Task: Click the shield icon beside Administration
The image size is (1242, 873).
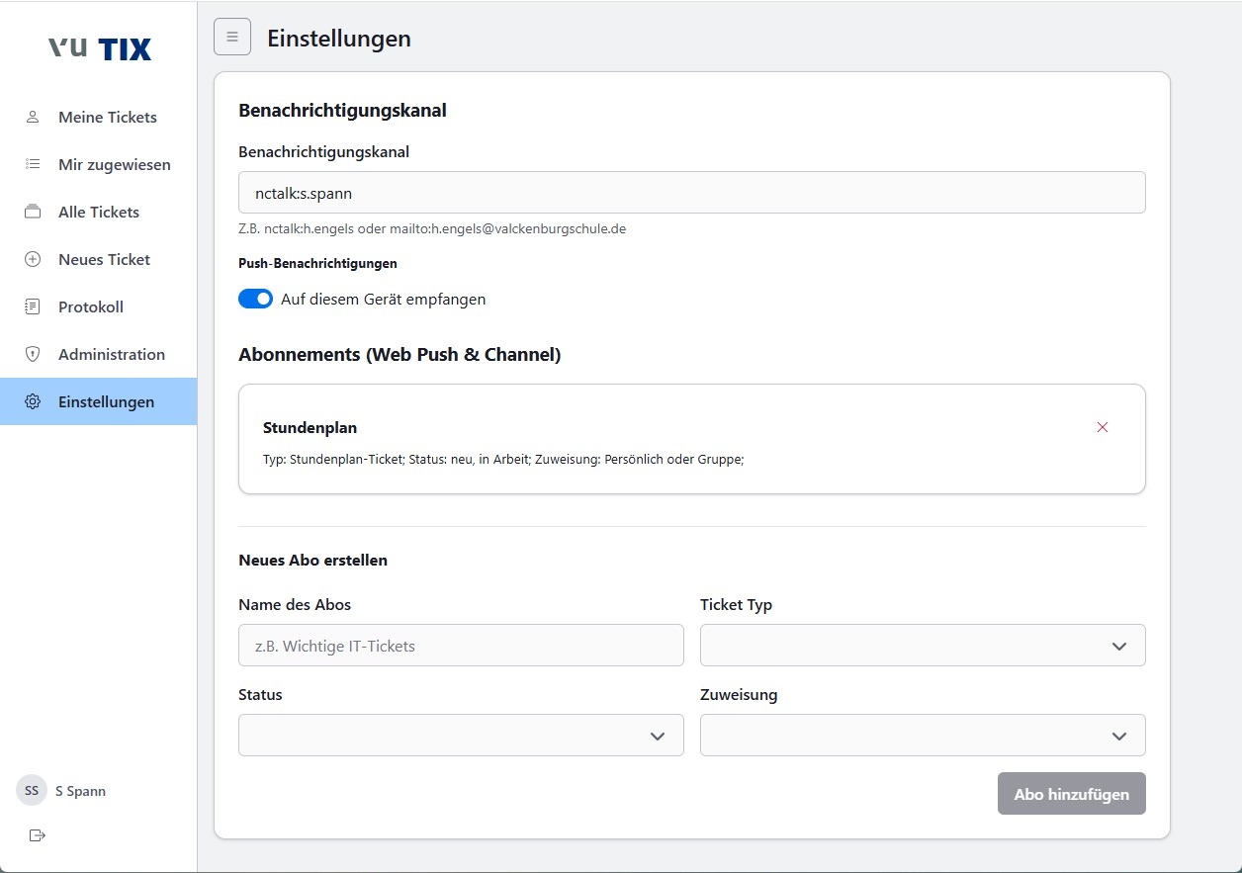Action: 33,354
